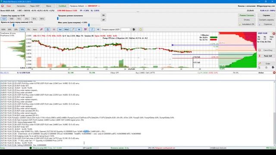Click the Panic Sell button
Image resolution: width=276 pixels, height=155 pixels.
266,56
